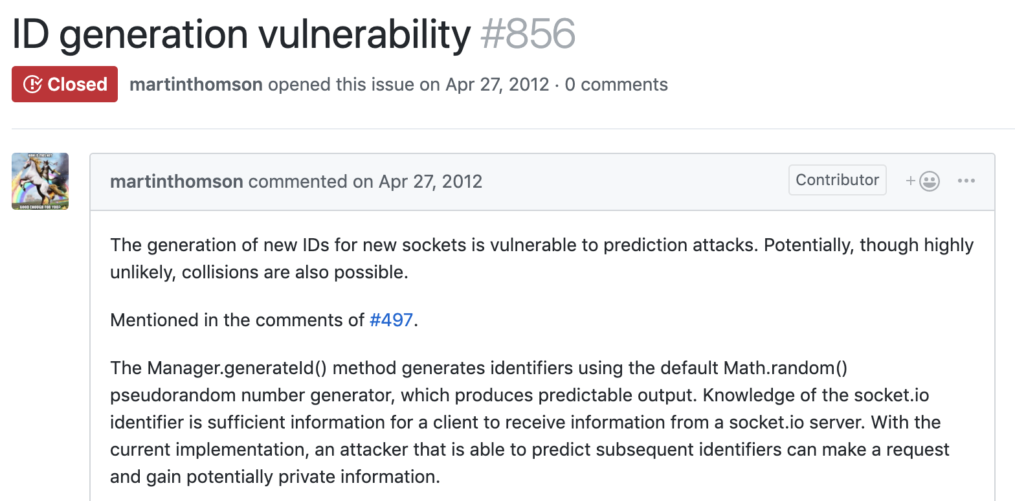
Task: Click martinthomson's username in the comment header
Action: pos(177,181)
